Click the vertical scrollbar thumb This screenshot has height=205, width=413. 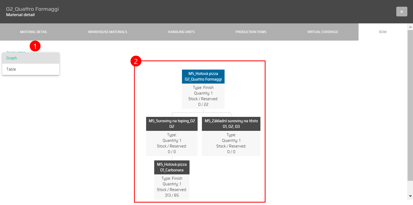[410, 105]
